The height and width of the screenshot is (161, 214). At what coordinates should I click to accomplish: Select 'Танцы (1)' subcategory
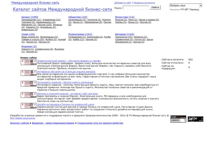(133, 22)
